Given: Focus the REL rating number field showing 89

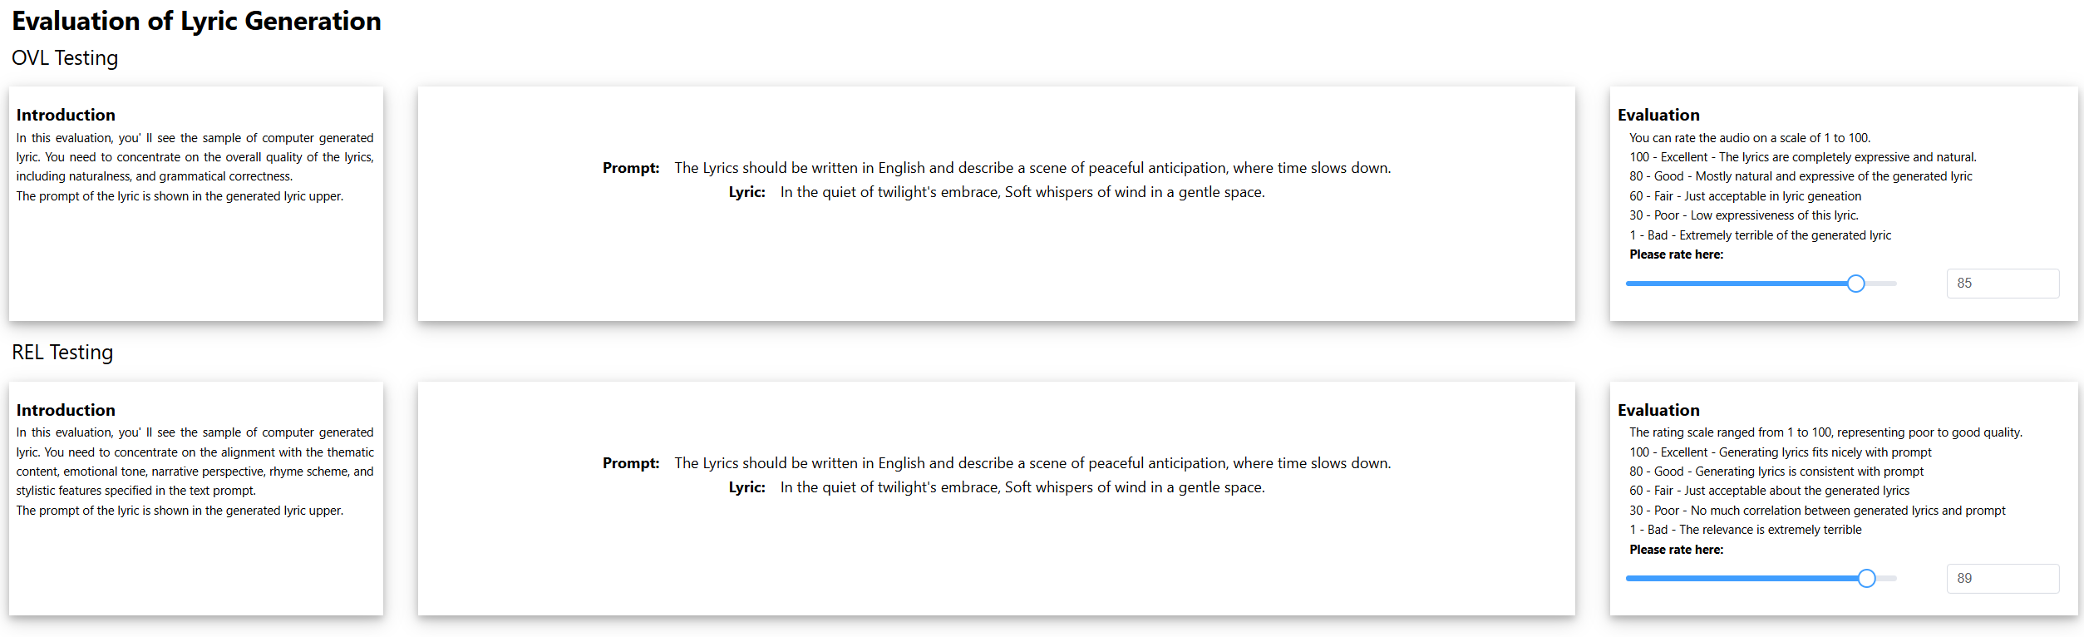Looking at the screenshot, I should [x=2002, y=579].
